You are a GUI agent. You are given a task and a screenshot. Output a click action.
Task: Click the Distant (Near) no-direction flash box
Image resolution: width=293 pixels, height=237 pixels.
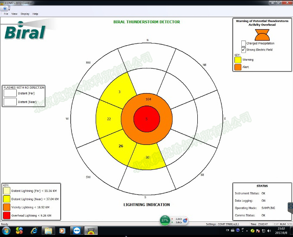pyautogui.click(x=10, y=102)
